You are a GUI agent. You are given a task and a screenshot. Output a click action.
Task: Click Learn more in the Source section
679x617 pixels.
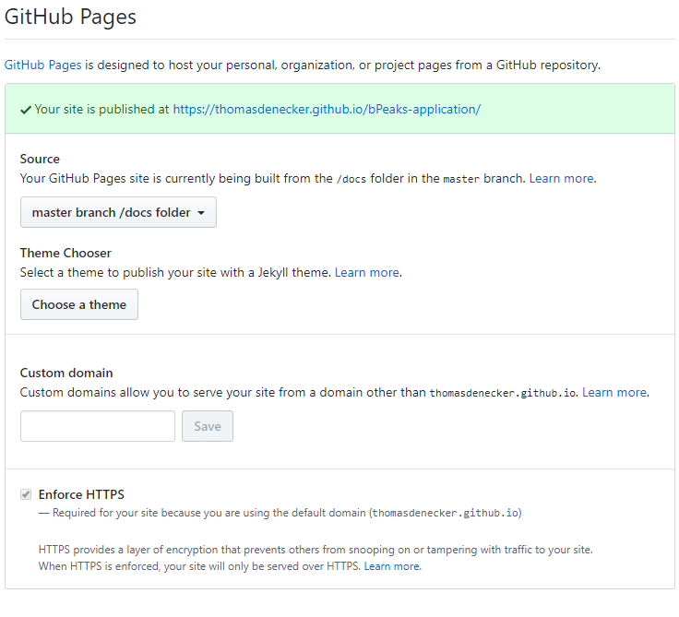561,178
